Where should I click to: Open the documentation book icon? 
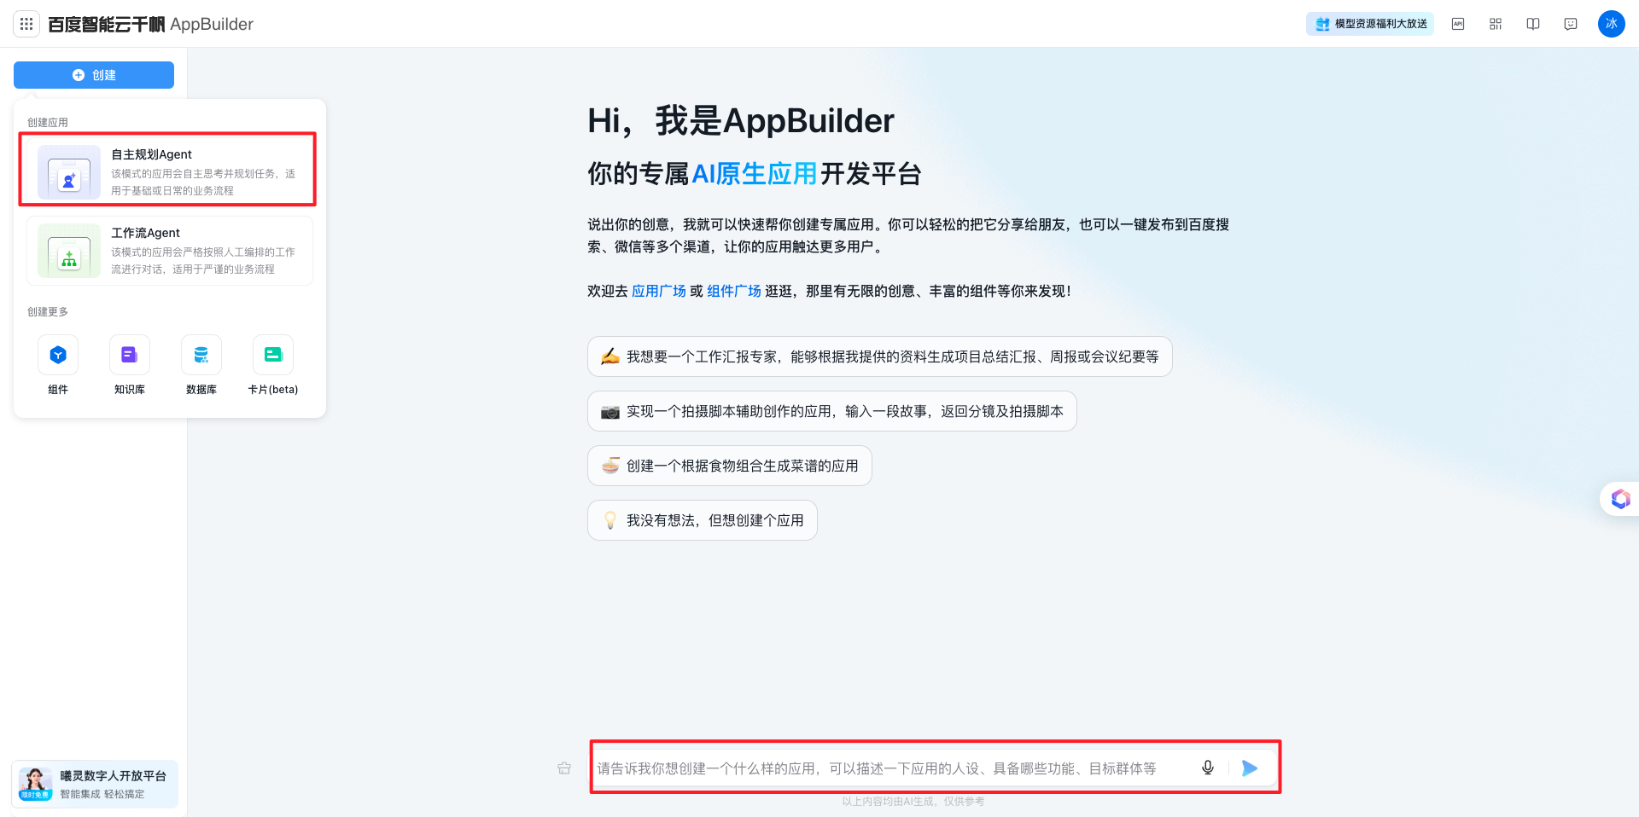pos(1533,24)
